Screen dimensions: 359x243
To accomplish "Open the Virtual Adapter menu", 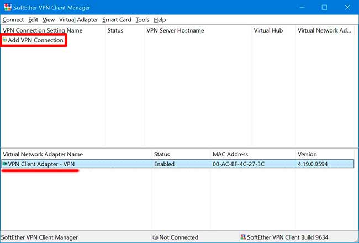I will tap(78, 20).
